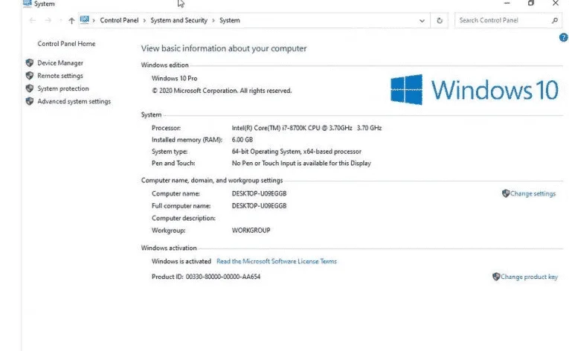Click shield icon next to Change product key

coord(496,277)
